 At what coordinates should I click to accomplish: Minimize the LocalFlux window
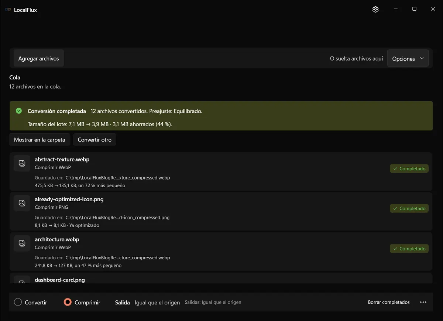tap(395, 9)
